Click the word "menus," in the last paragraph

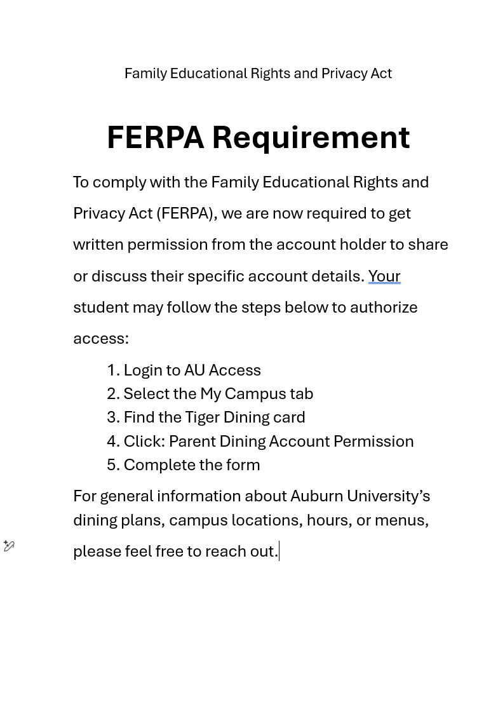coord(401,520)
